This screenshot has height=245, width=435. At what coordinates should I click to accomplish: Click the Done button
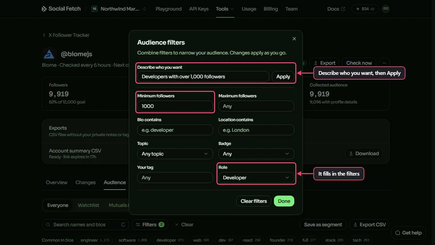(284, 201)
